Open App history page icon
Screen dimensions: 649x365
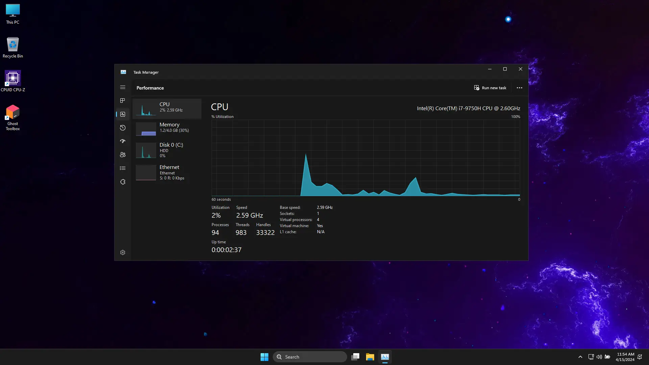pos(123,128)
